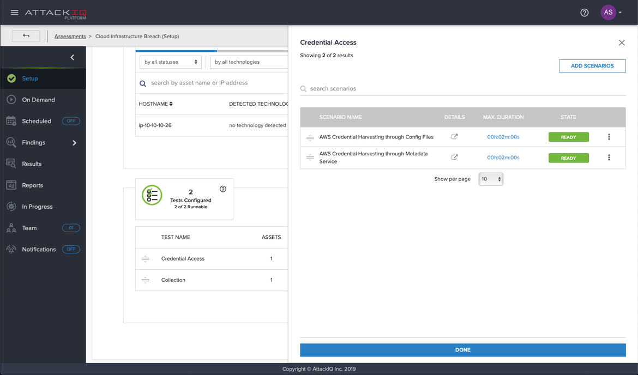The height and width of the screenshot is (375, 638).
Task: Click the help question mark icon in header
Action: click(x=584, y=13)
